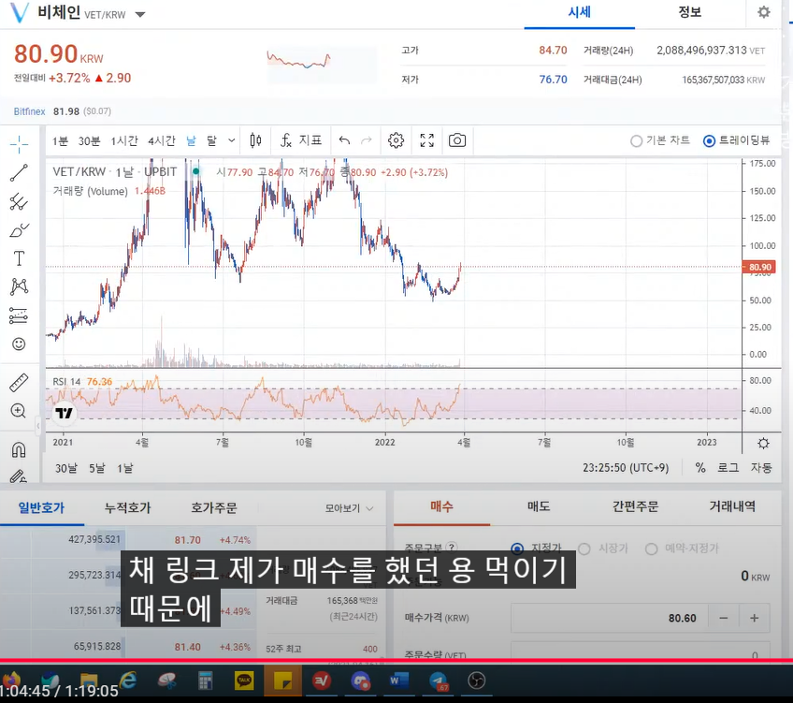The width and height of the screenshot is (793, 703).
Task: Switch to the 매수 buy tab
Action: tap(441, 506)
